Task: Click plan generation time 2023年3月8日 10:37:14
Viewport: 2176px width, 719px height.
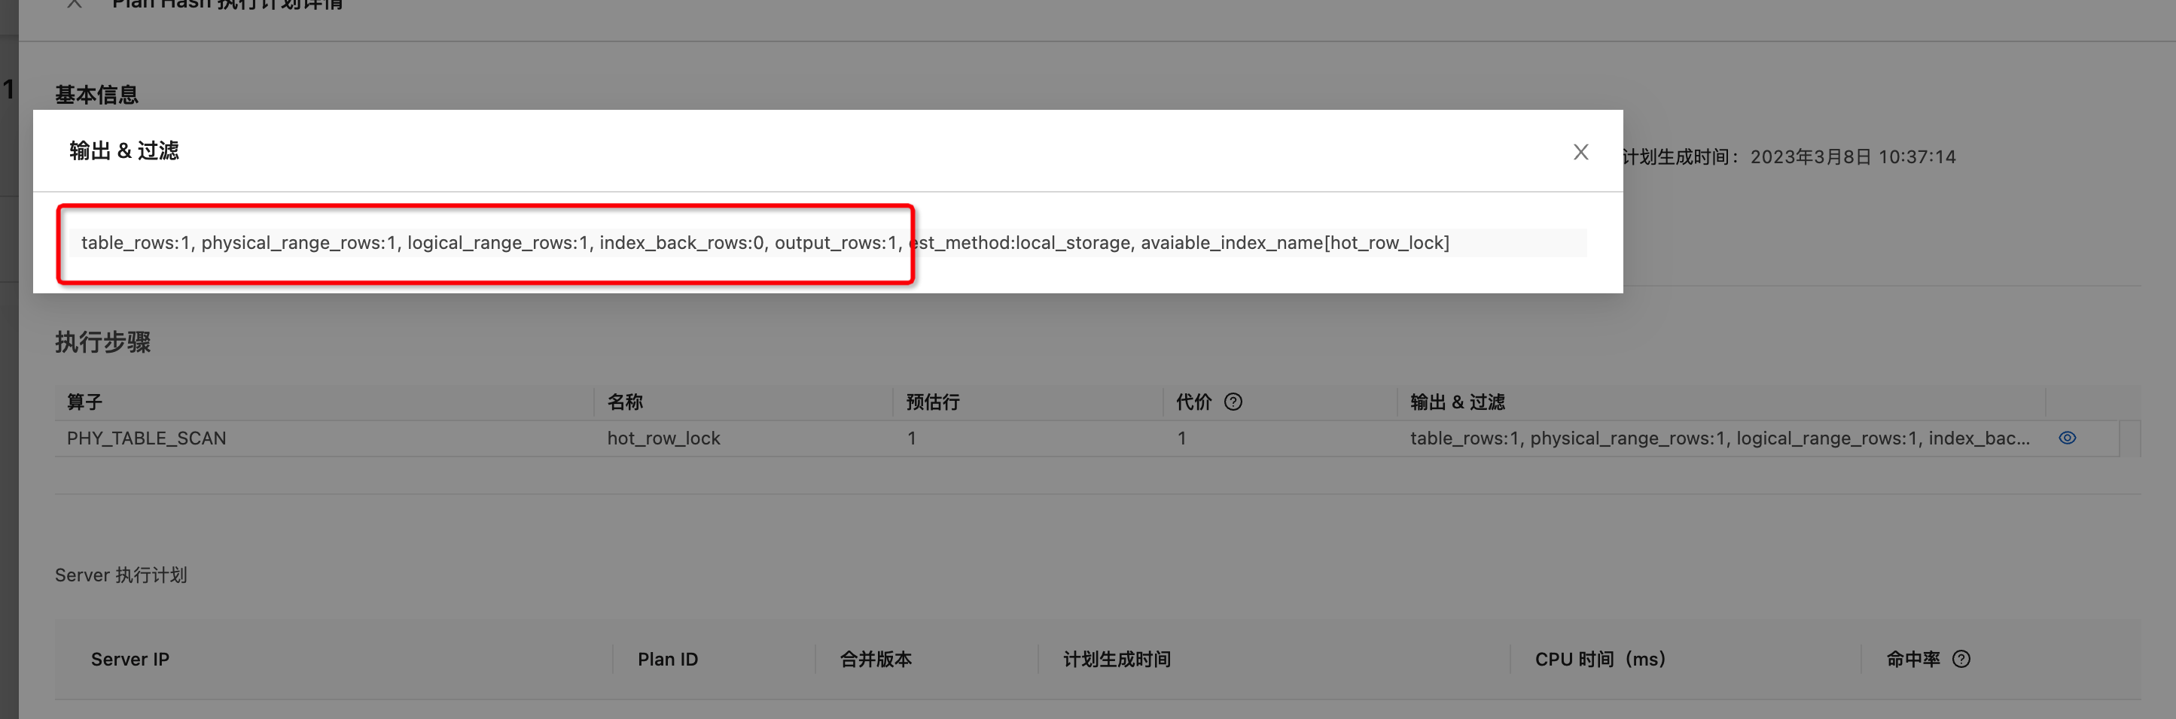Action: coord(1852,157)
